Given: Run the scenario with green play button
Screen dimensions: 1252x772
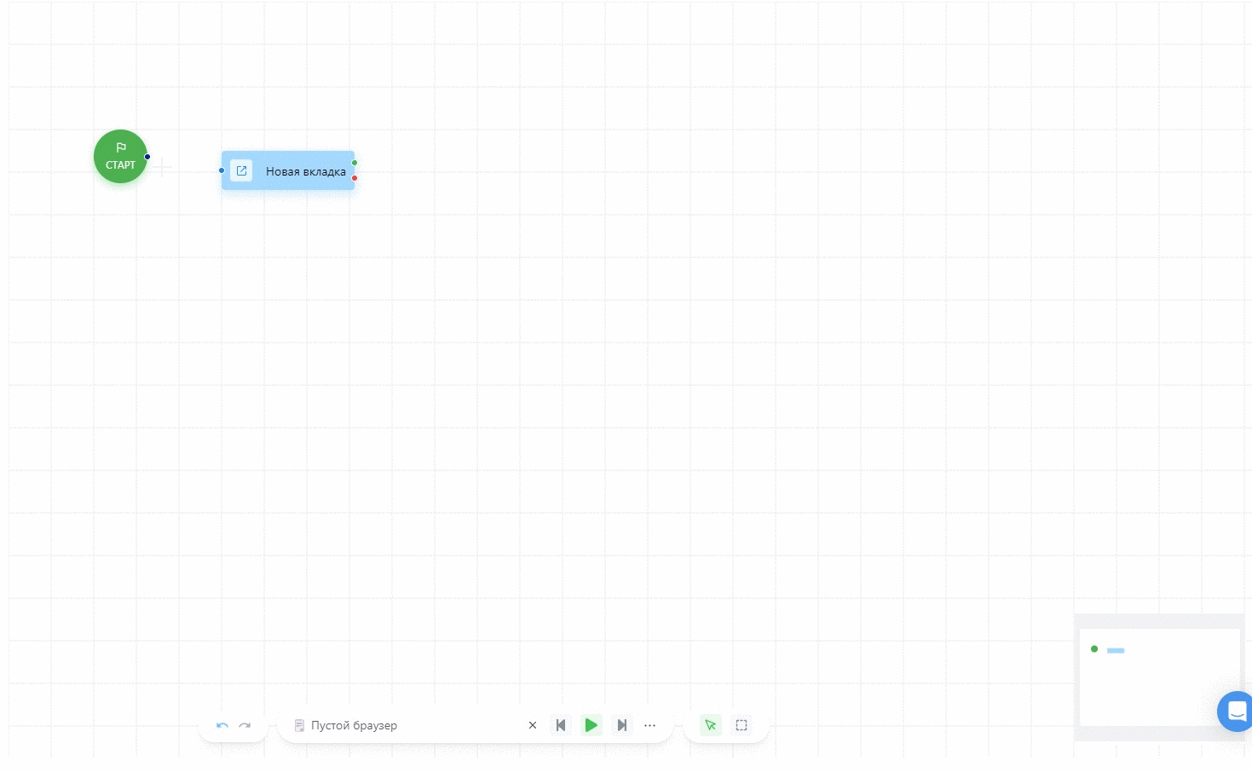Looking at the screenshot, I should pos(591,725).
